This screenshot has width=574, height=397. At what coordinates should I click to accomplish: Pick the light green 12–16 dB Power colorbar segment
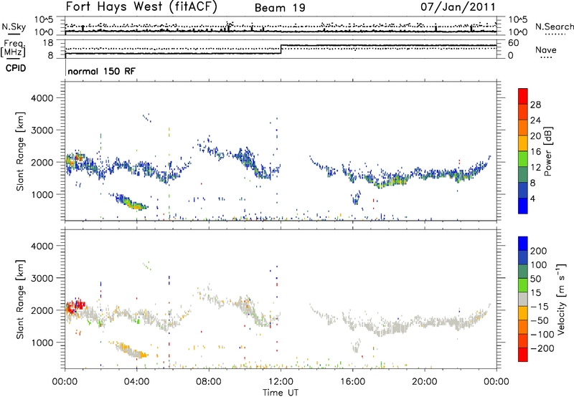click(x=523, y=158)
